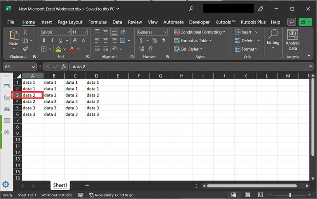
Task: Click Workbook Statistics in status bar
Action: [x=56, y=195]
